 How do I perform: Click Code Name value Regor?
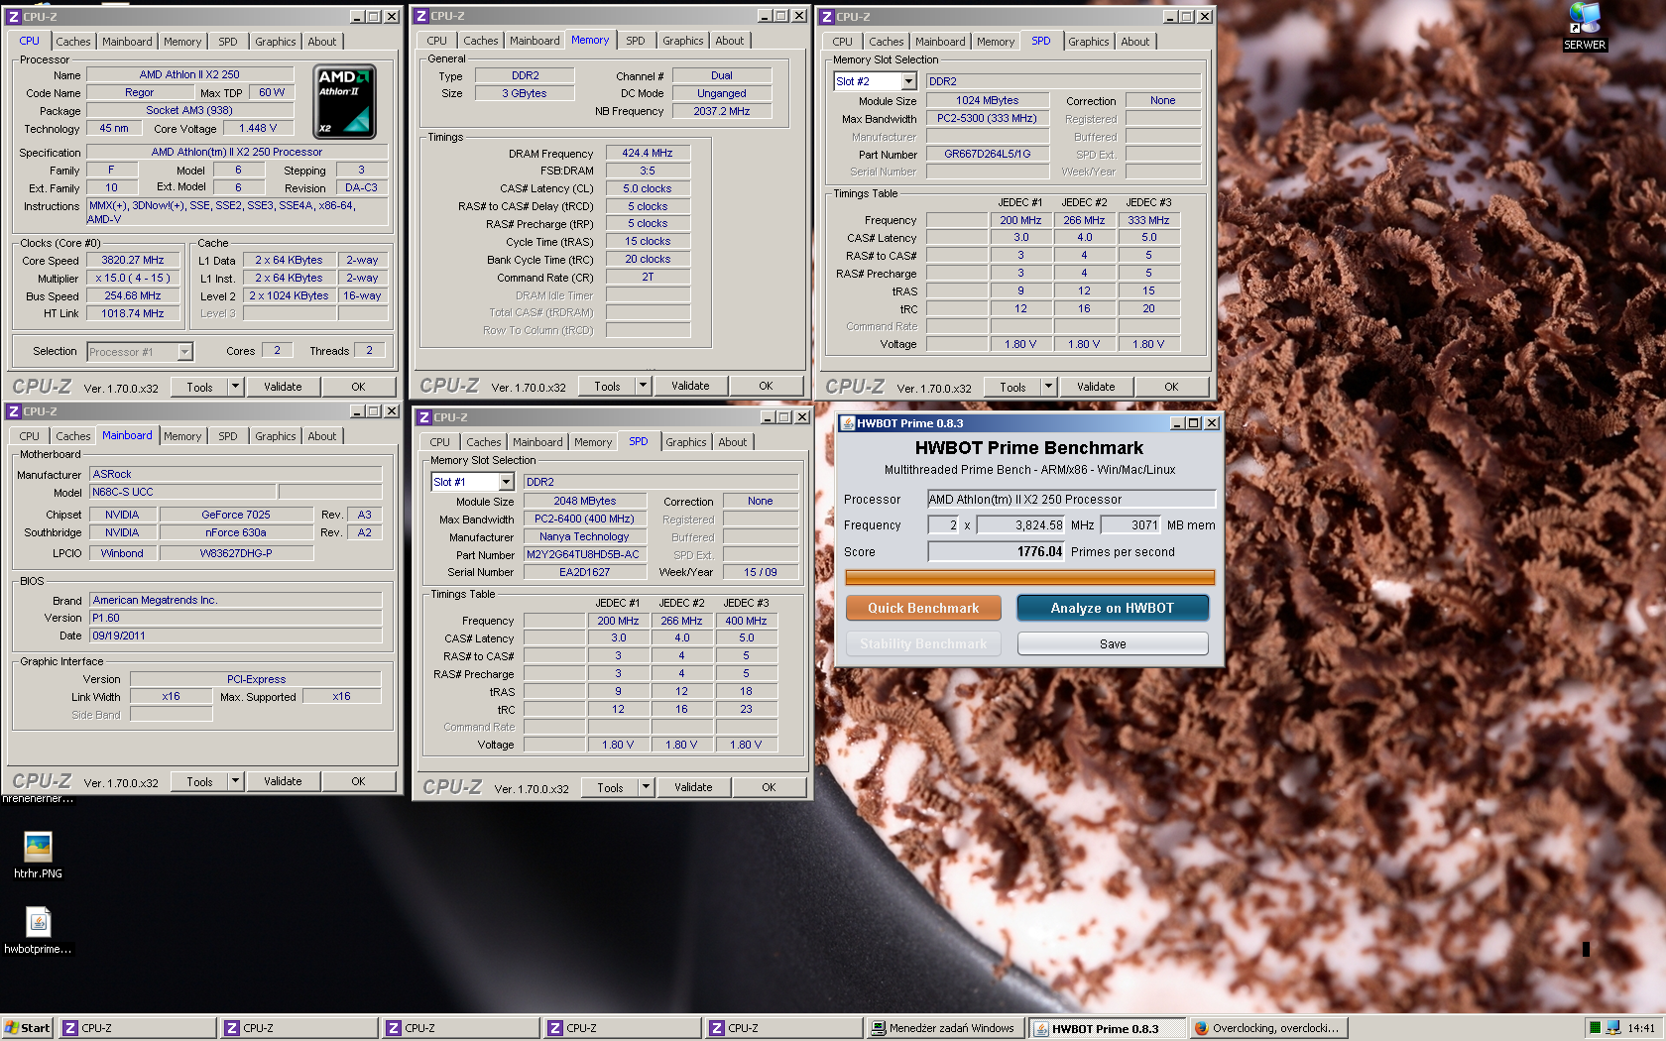pos(139,93)
